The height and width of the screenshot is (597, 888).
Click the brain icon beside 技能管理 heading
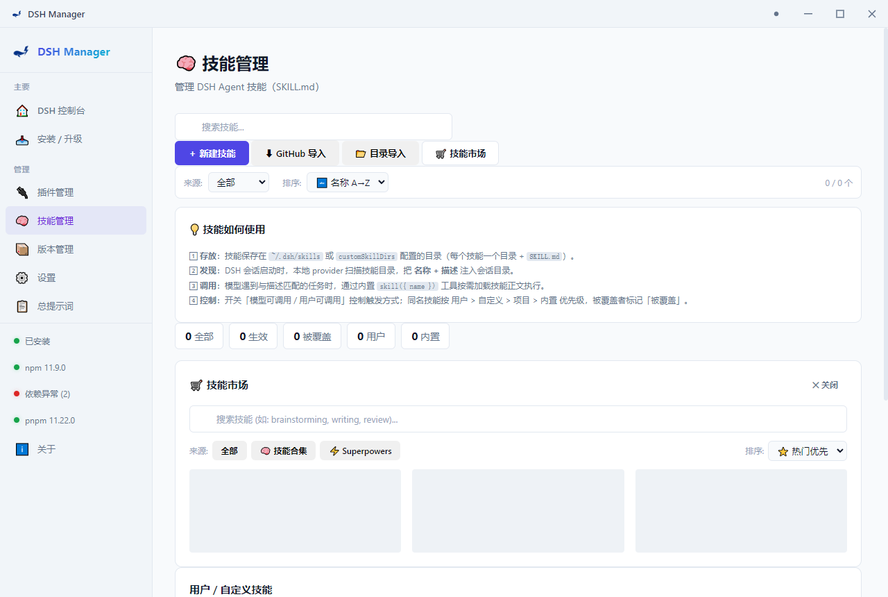[x=185, y=64]
